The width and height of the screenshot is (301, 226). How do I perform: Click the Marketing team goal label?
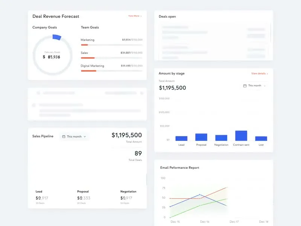point(87,40)
